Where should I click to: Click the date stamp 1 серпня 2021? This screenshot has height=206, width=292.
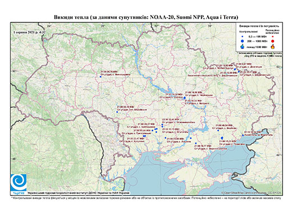pos(24,32)
